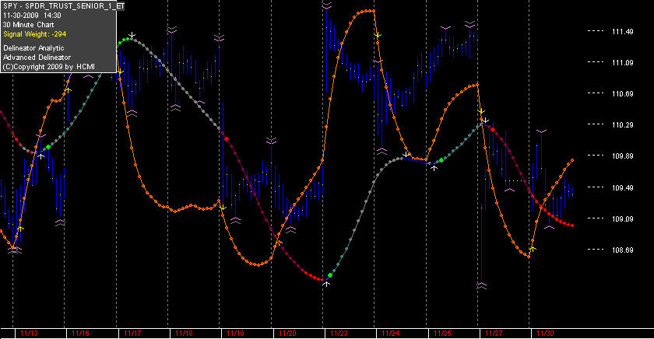
Task: Select the 11/18 date label
Action: [x=184, y=334]
